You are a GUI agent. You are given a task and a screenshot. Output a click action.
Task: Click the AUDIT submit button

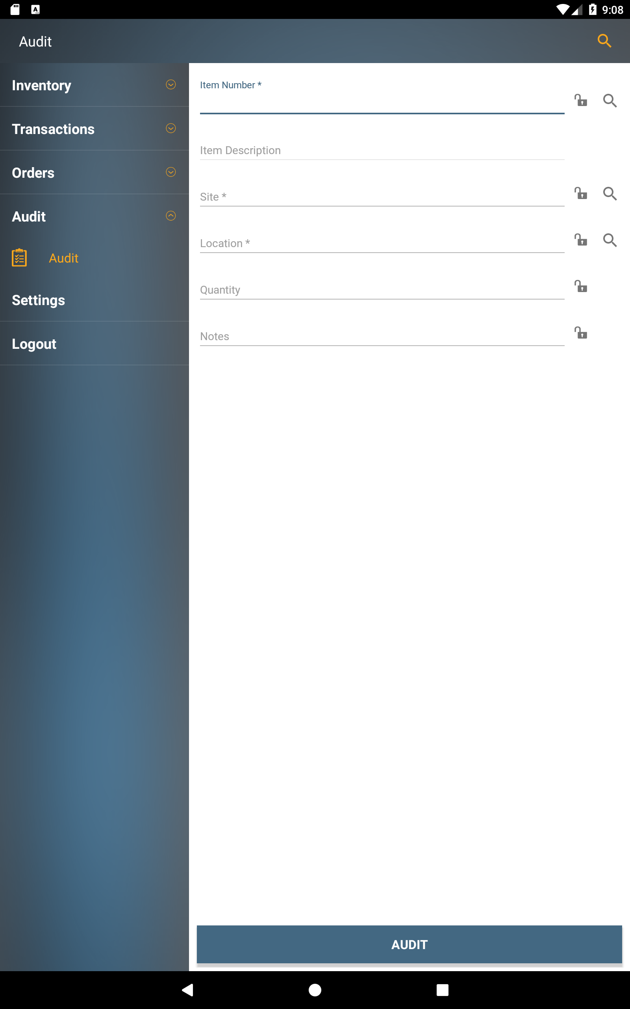point(409,944)
